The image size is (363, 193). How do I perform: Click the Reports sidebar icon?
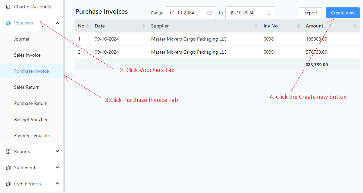(8, 152)
